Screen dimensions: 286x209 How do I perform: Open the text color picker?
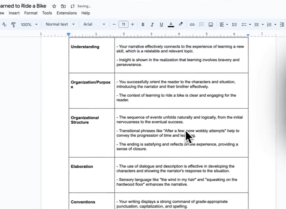click(171, 25)
